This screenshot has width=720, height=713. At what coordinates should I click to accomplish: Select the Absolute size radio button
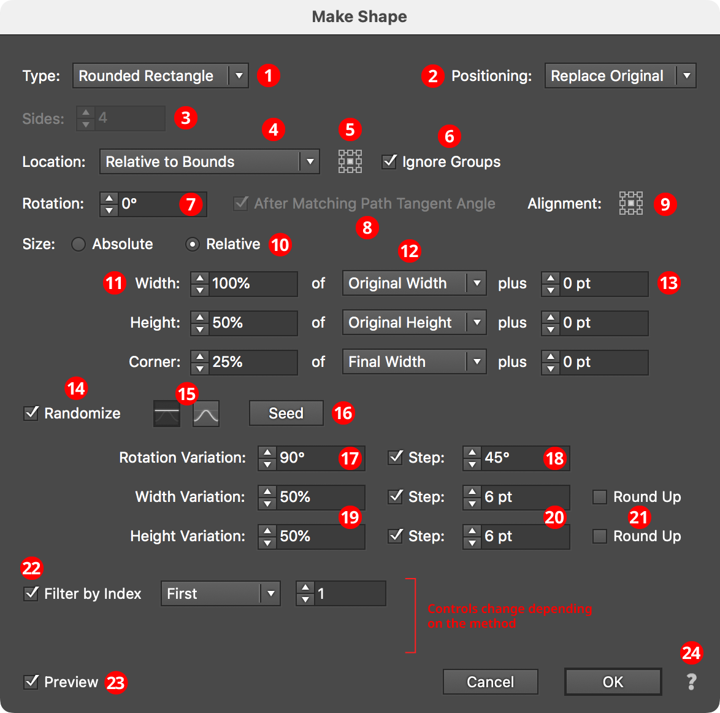79,244
